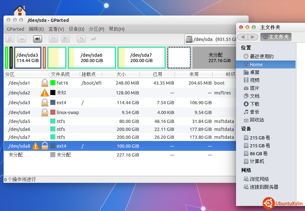Click the Copy partition toolbar icon
305x211 pixels.
[53, 39]
